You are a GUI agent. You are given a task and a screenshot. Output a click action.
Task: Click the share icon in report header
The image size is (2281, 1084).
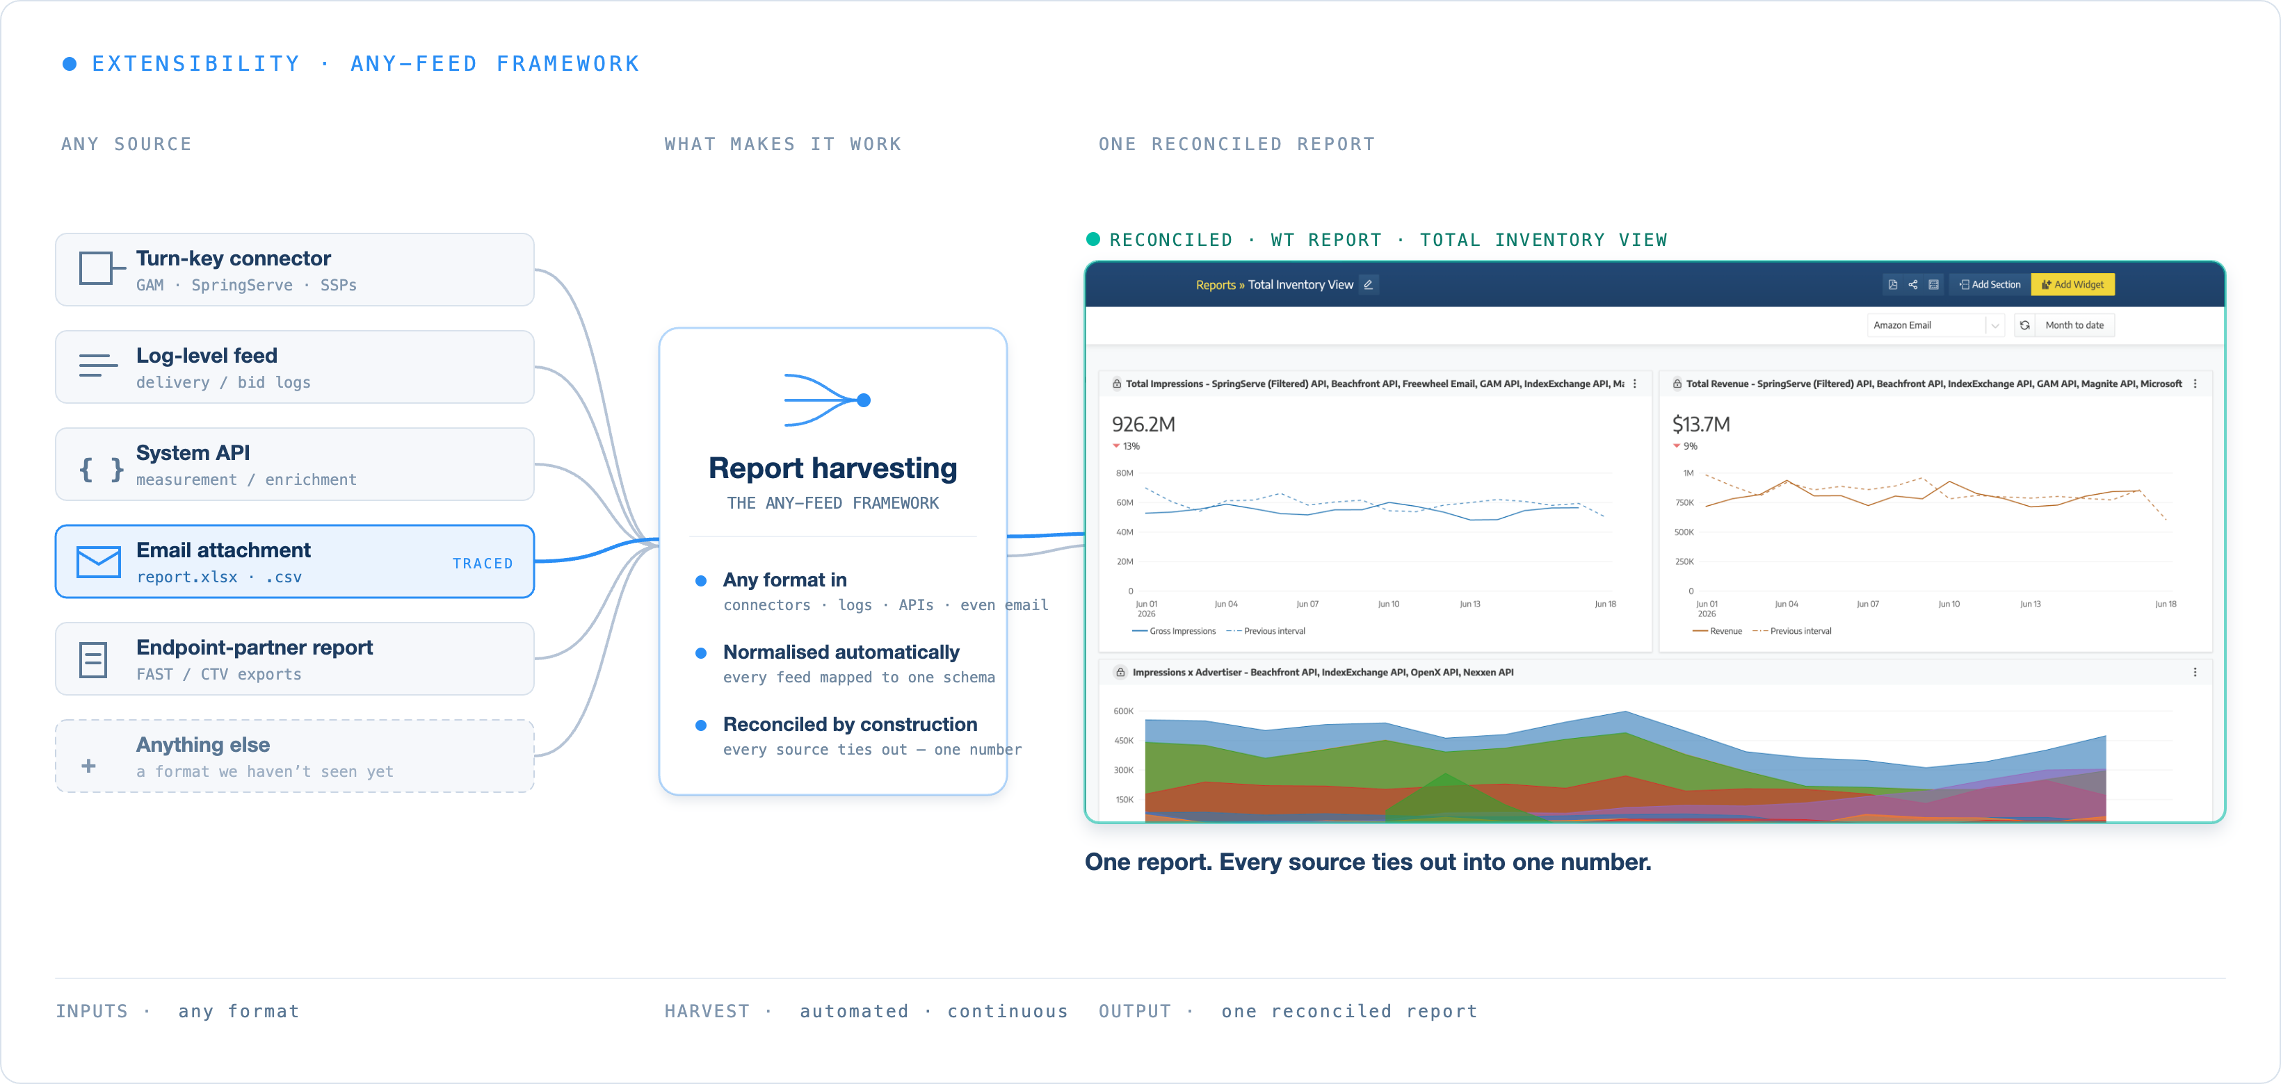pyautogui.click(x=1912, y=284)
